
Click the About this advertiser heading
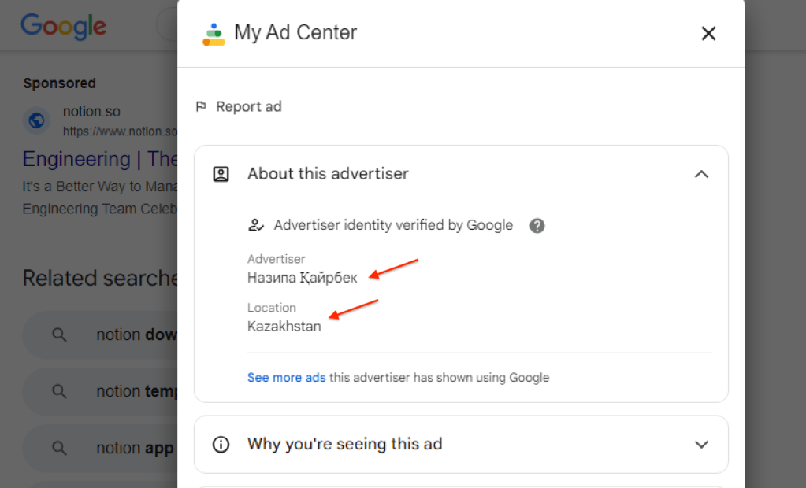328,174
